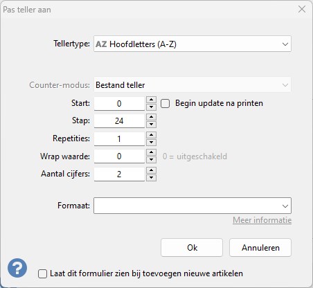
Task: Decrease Repetities with the down arrow
Action: click(151, 142)
